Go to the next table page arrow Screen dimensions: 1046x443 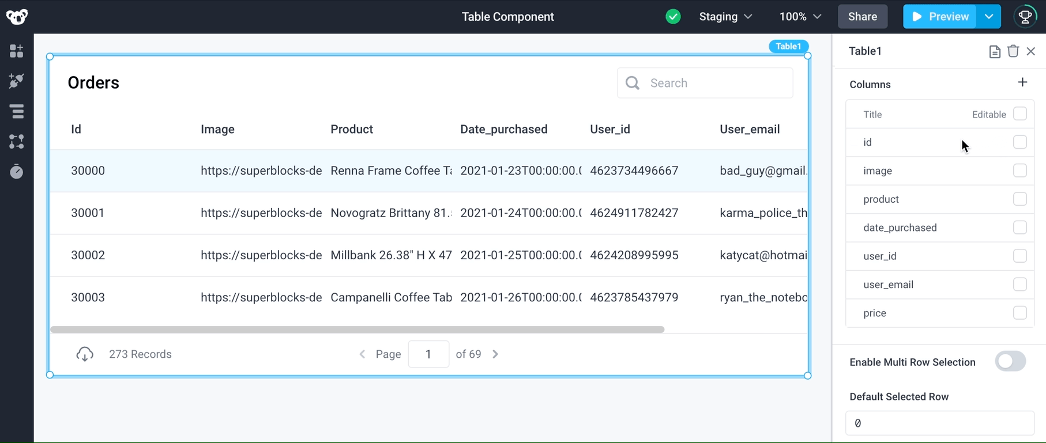(x=495, y=354)
